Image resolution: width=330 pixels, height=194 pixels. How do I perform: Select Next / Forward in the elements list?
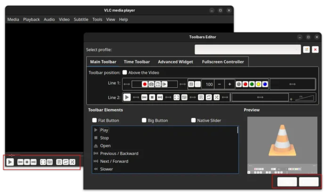click(114, 161)
